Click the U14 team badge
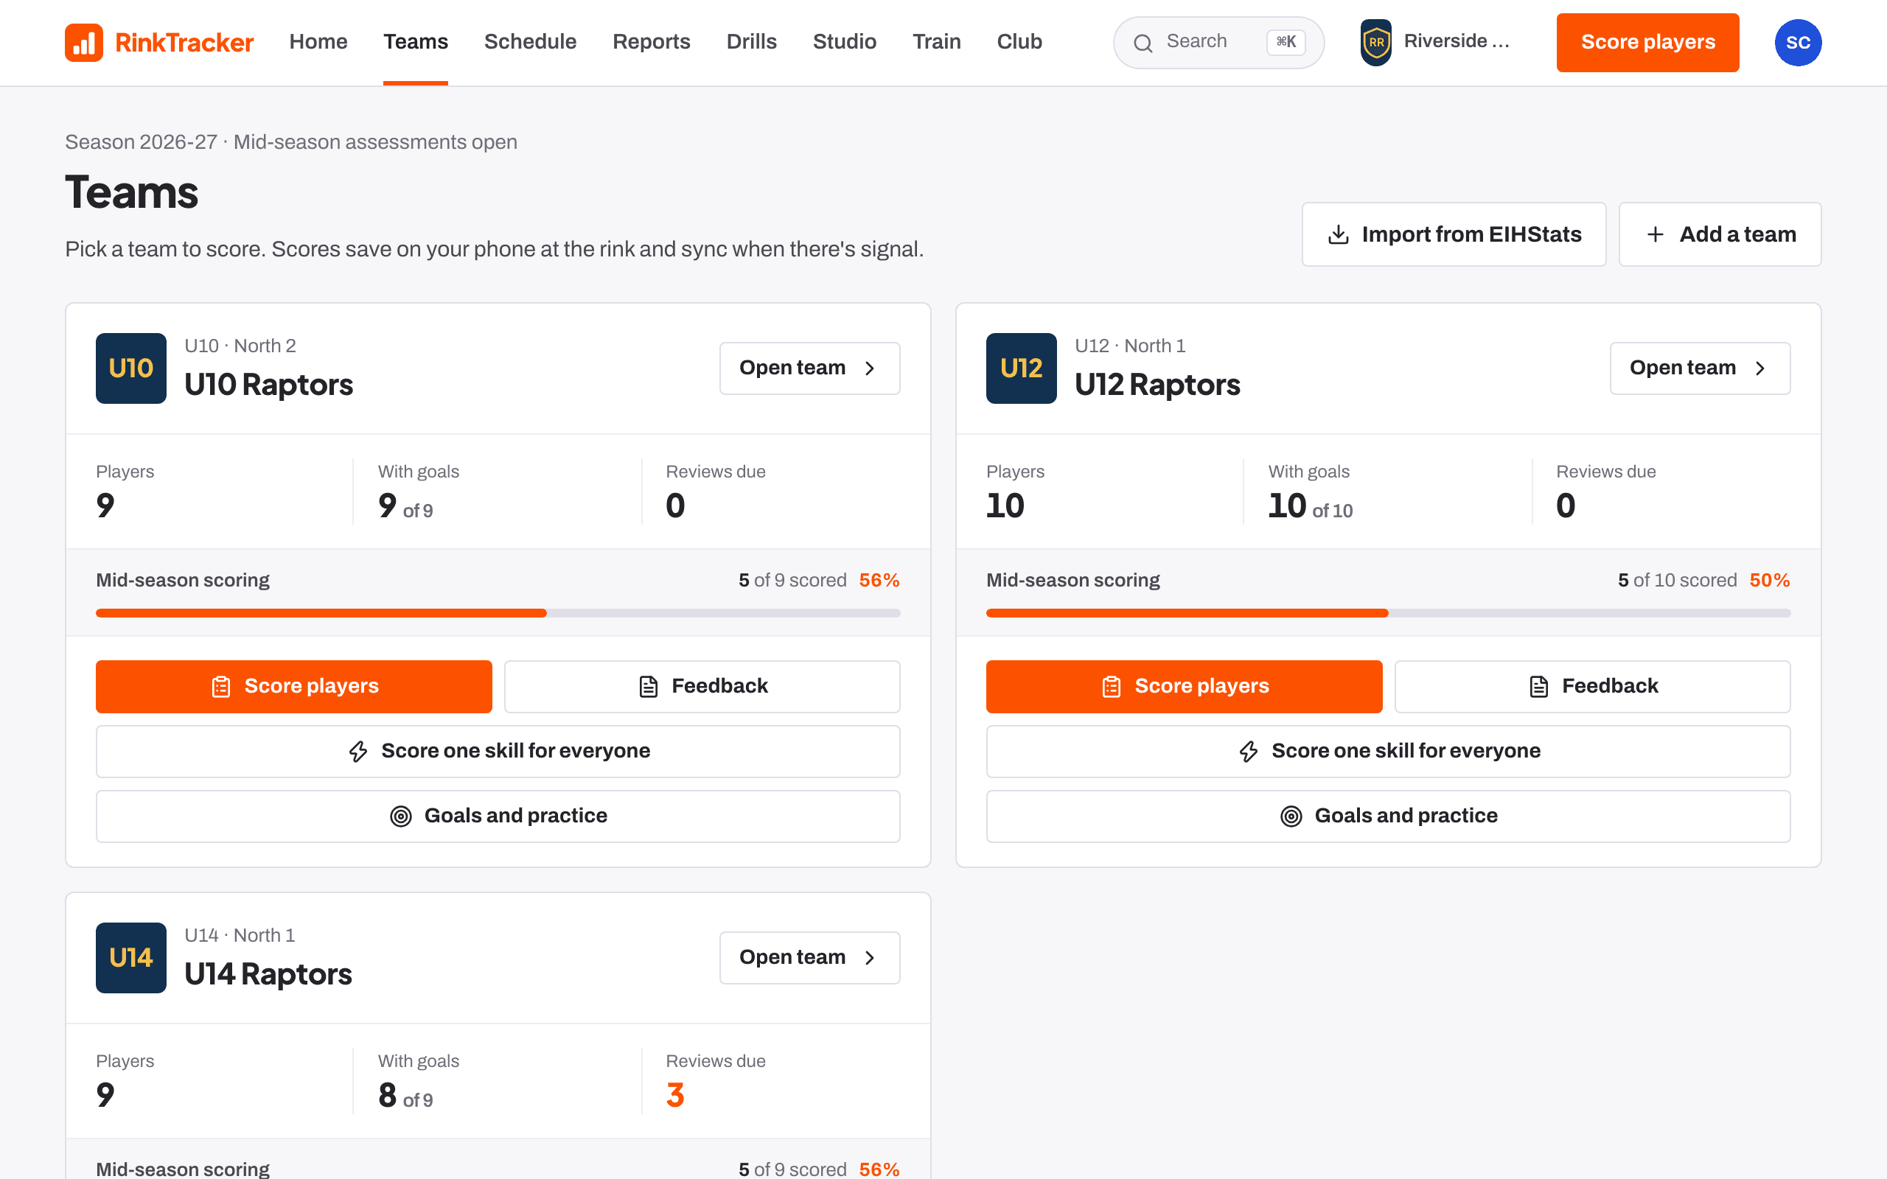 click(131, 957)
